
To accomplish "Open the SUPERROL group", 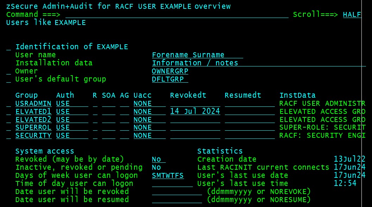I will click(x=33, y=127).
